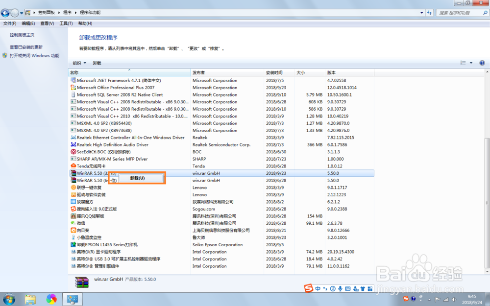Expand the view options dropdown arrow
Screen dimensions: 490x306
(471, 63)
